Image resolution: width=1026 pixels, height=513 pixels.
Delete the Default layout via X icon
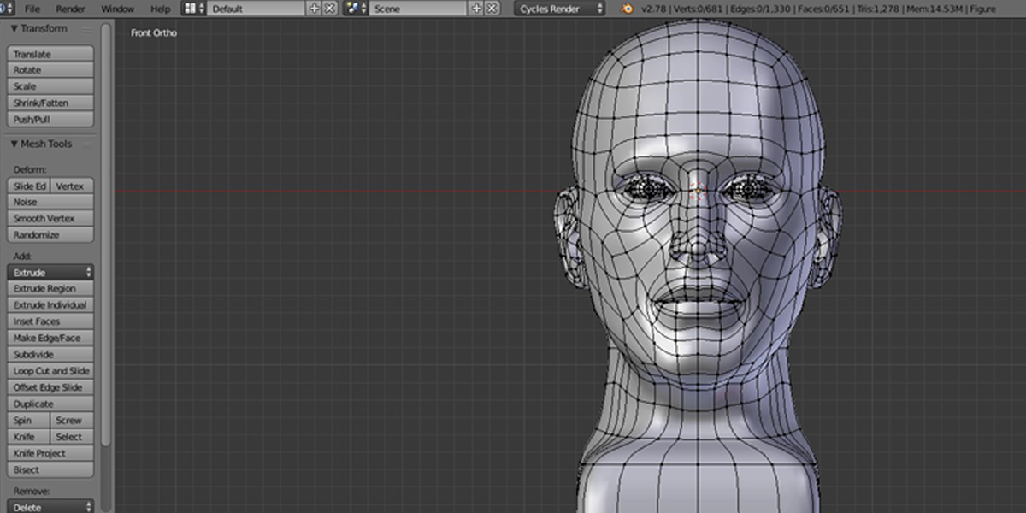(x=329, y=9)
